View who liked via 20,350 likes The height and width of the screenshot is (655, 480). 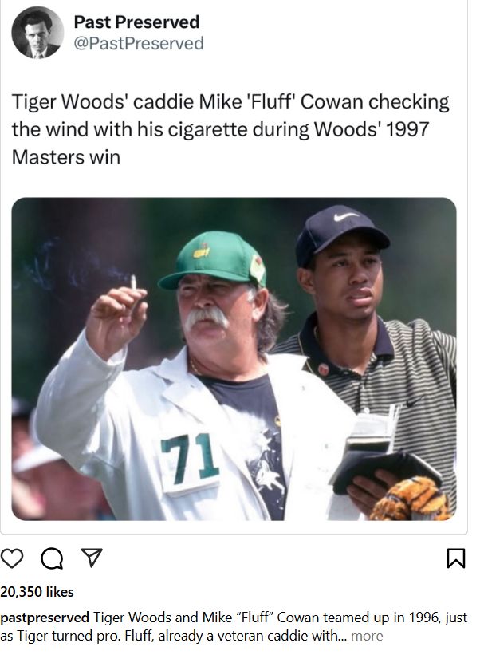click(x=37, y=591)
